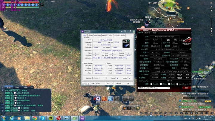Select the 戰鬥 chat tab
Screen dimensions: 215x121
(x=17, y=87)
